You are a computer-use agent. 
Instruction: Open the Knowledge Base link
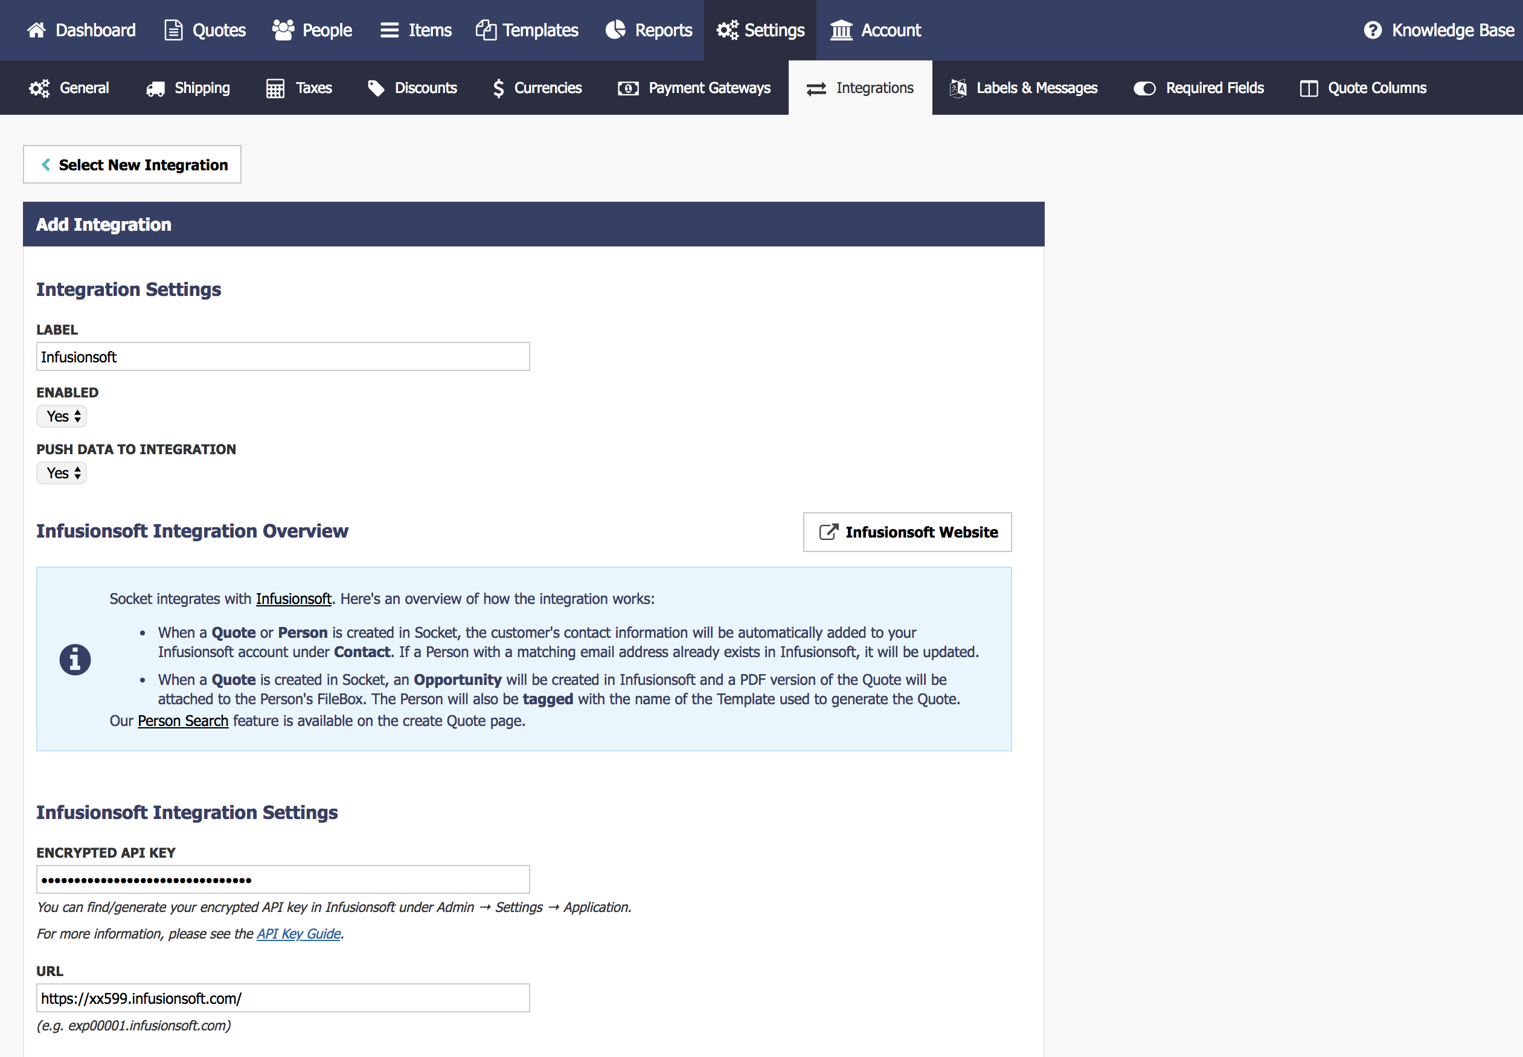[x=1439, y=30]
